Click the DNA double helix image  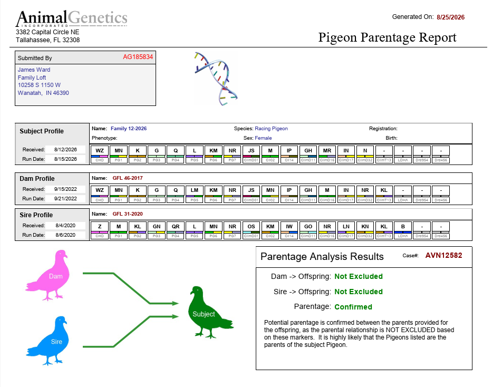coord(216,79)
